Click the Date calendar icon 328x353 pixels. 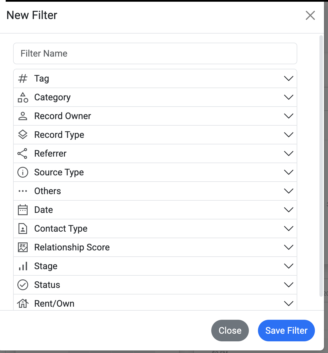click(x=23, y=210)
